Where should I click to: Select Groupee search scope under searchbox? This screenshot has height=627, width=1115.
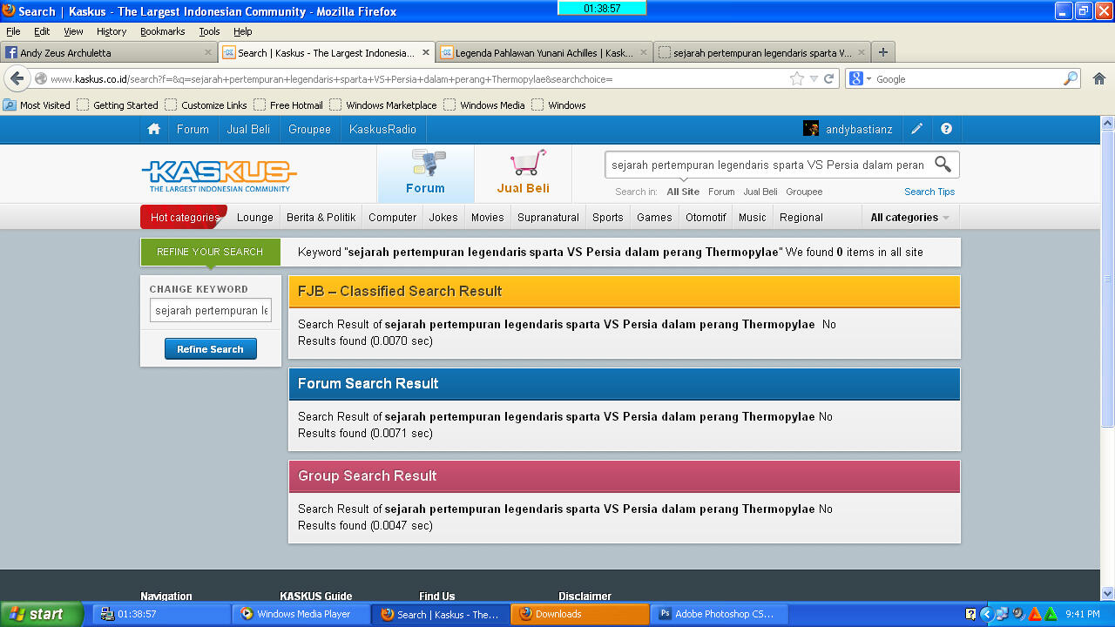804,192
